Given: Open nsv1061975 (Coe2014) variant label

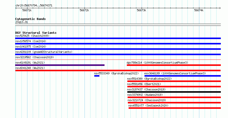Looking at the screenshot, I should (x=31, y=46).
